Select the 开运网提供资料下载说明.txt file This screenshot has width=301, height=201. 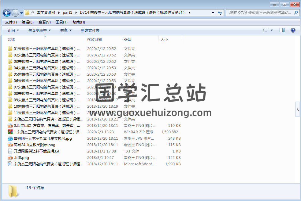tap(36, 151)
